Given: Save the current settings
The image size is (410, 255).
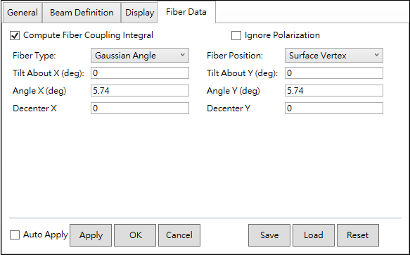Looking at the screenshot, I should pyautogui.click(x=269, y=235).
